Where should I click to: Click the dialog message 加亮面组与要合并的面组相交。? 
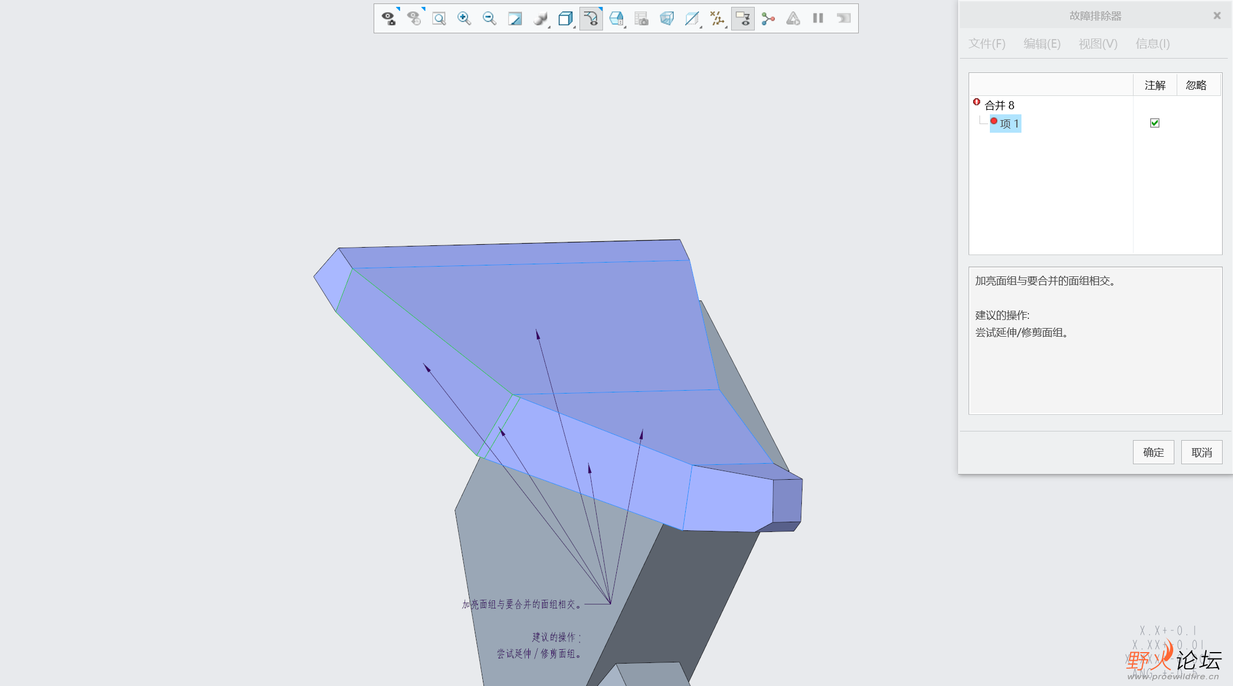click(1046, 281)
